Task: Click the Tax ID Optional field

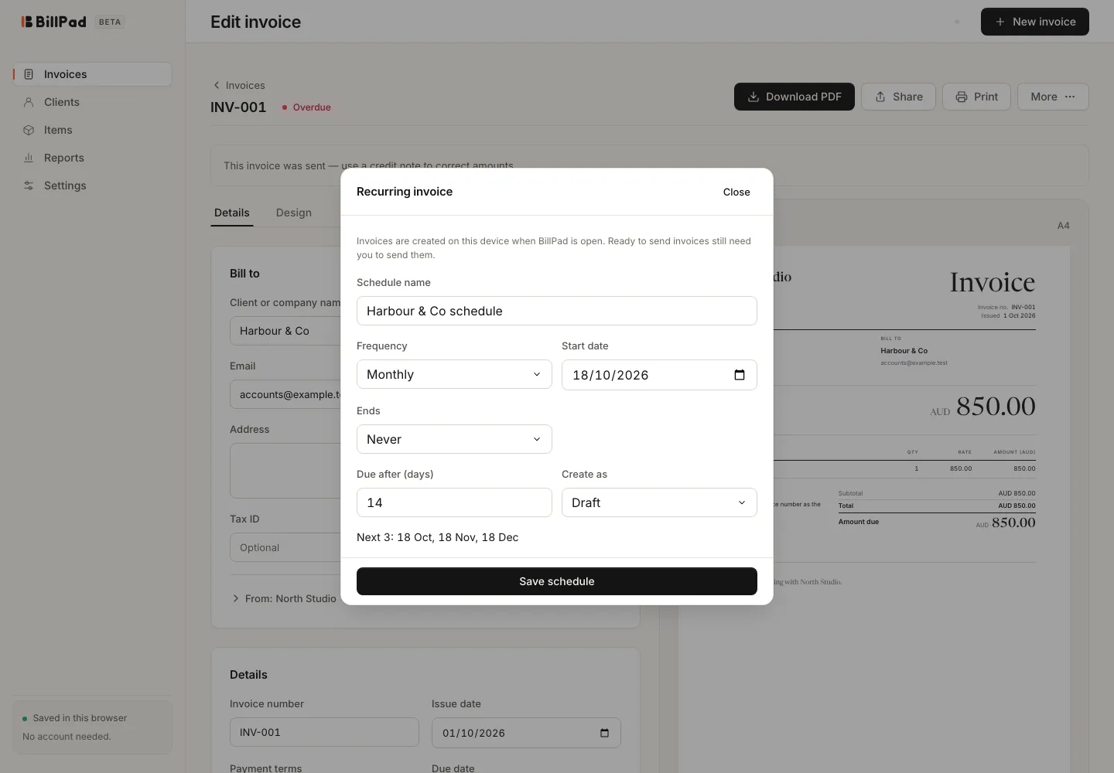Action: pyautogui.click(x=286, y=547)
